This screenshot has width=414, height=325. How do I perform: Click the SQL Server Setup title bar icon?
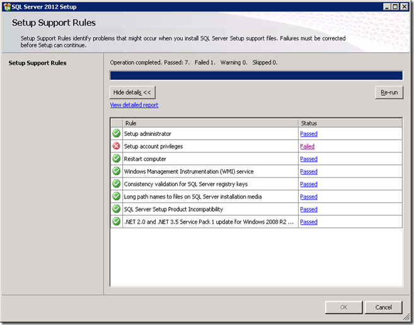(7, 6)
